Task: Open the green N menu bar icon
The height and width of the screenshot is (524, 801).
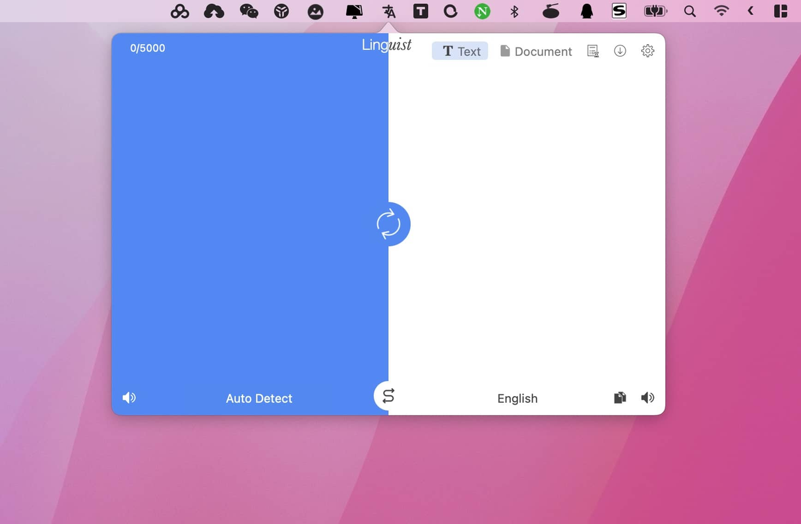Action: (x=483, y=11)
